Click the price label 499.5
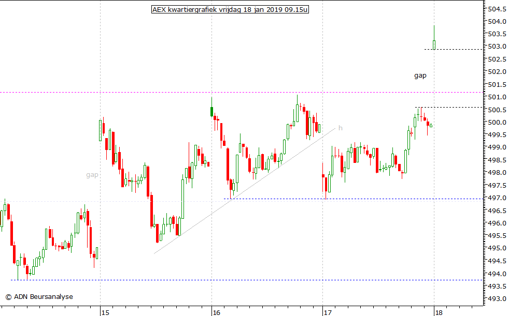Viewport: 508px width, 316px height. tap(497, 135)
